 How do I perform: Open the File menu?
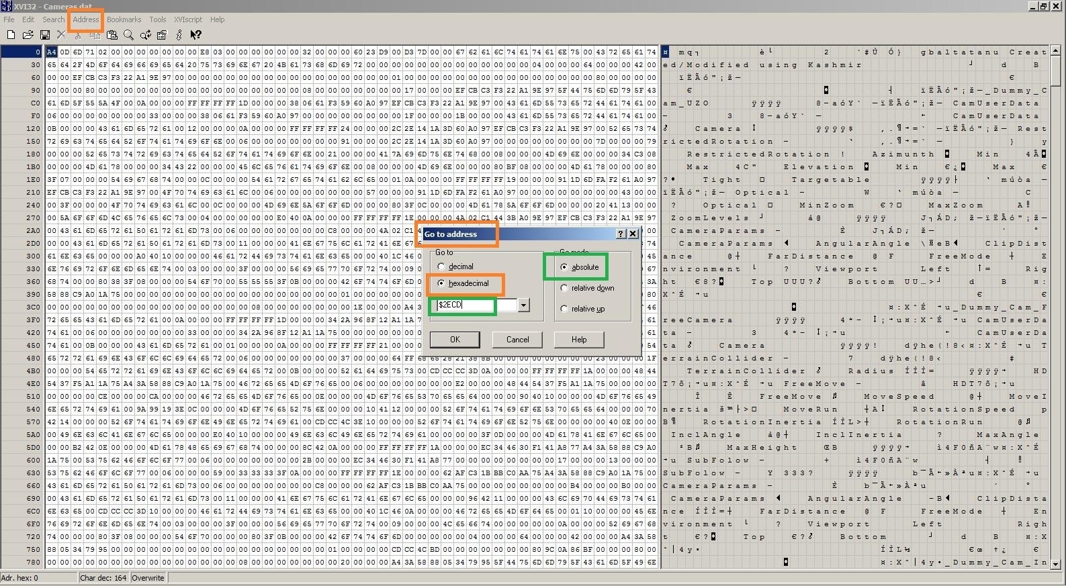coord(9,19)
